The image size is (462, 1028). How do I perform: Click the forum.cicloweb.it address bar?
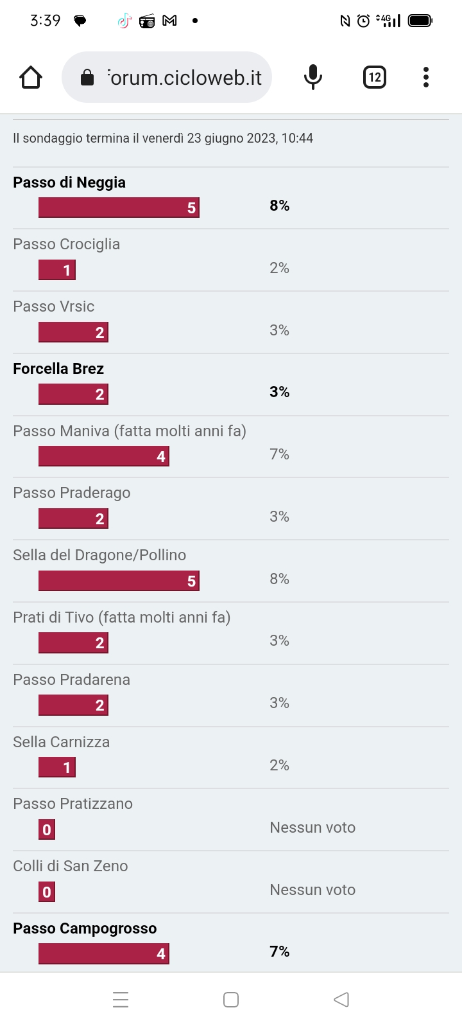tap(167, 77)
